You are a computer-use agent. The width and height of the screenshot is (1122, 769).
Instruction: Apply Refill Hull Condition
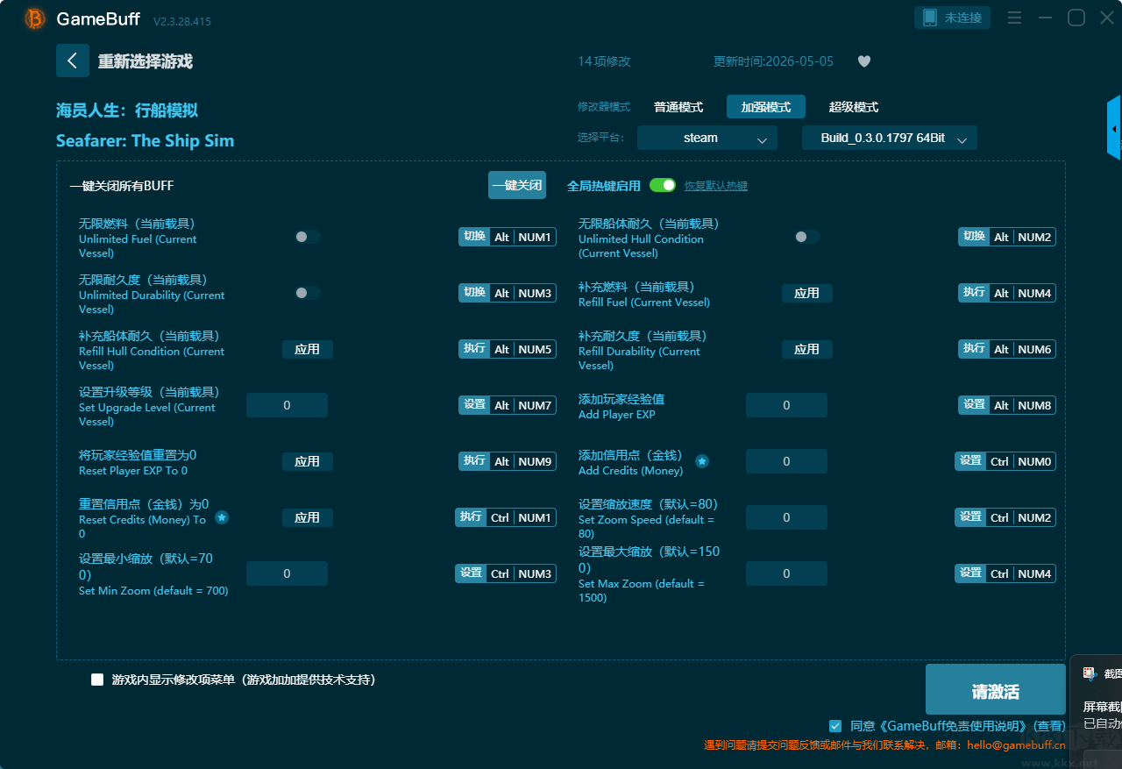(x=308, y=349)
